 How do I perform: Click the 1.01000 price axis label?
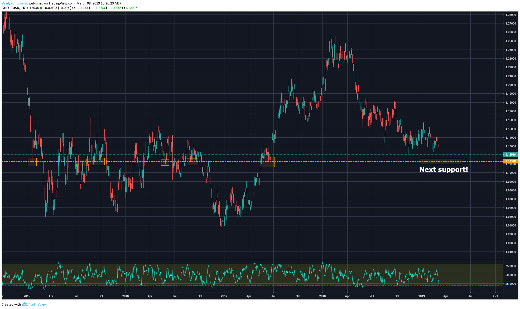pos(511,252)
